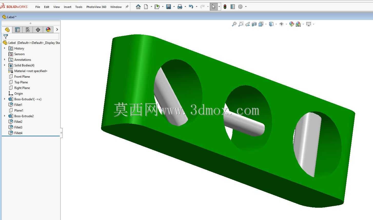Click the filter funnel icon
The width and height of the screenshot is (373, 220).
(x=6, y=37)
